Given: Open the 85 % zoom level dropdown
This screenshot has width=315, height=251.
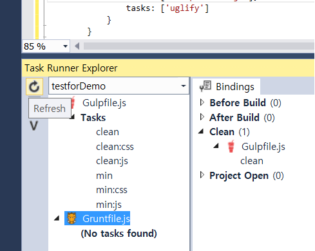Looking at the screenshot, I should coord(65,46).
